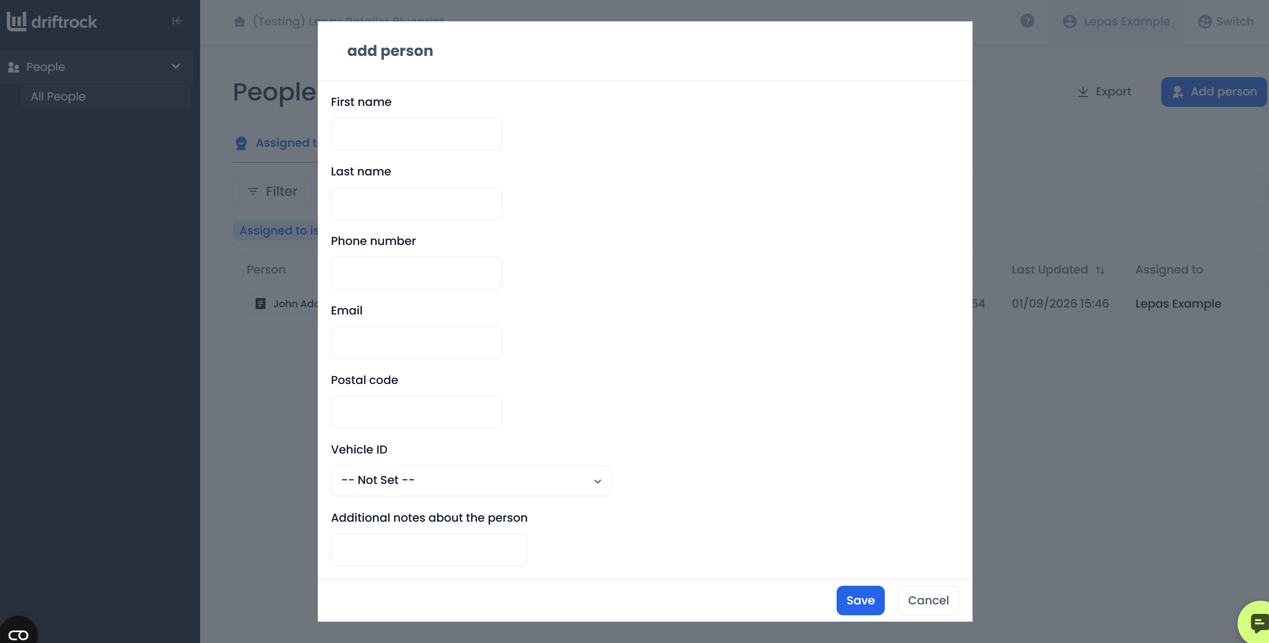Click the Lepas Example user avatar icon

[x=1069, y=21]
